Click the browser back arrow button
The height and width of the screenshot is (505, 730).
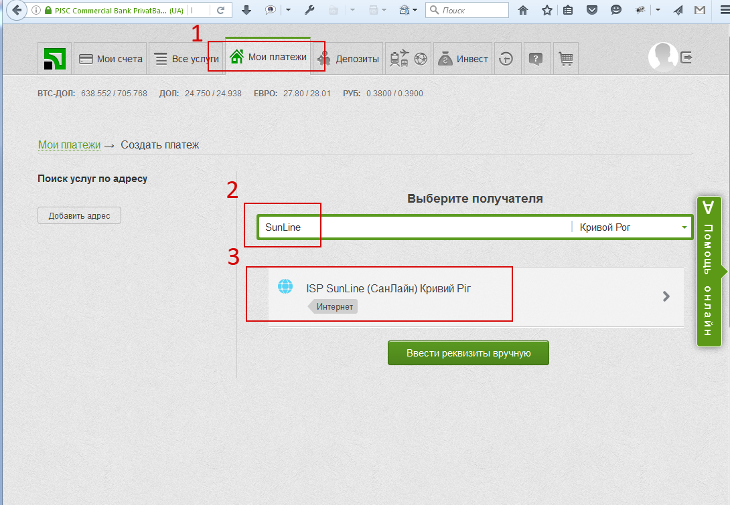pos(17,10)
